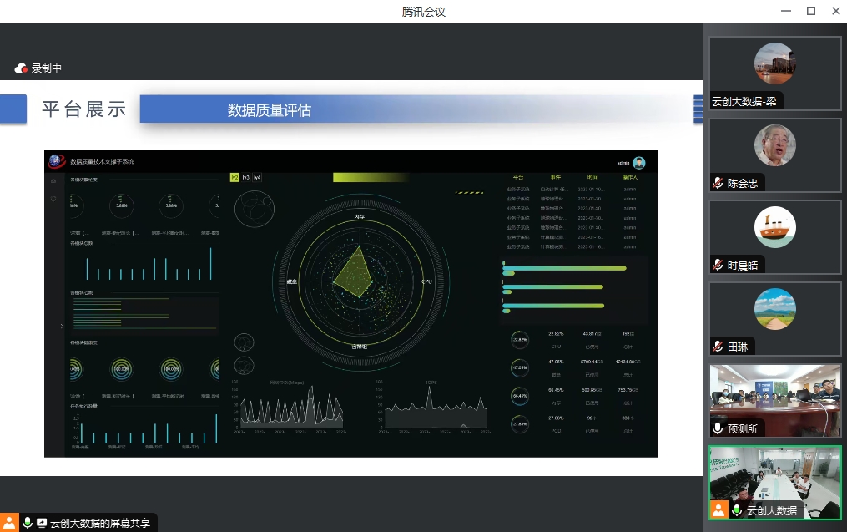This screenshot has height=532, width=847.
Task: Expand the dashboard sidebar with chevron arrow
Action: tap(62, 326)
